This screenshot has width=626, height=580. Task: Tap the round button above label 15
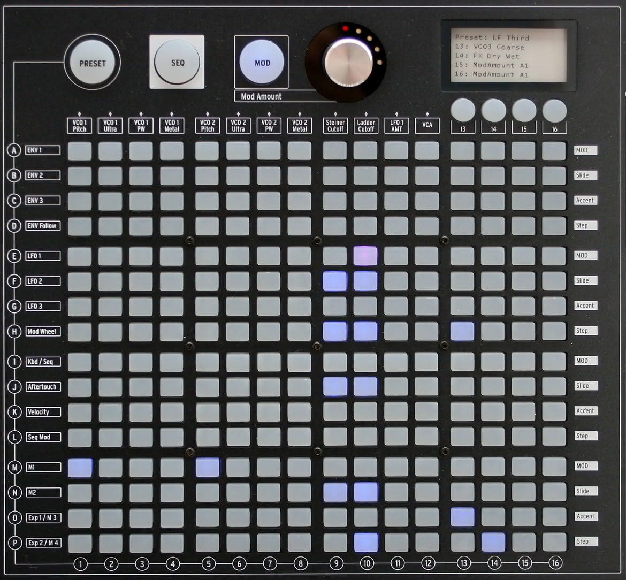coord(524,110)
